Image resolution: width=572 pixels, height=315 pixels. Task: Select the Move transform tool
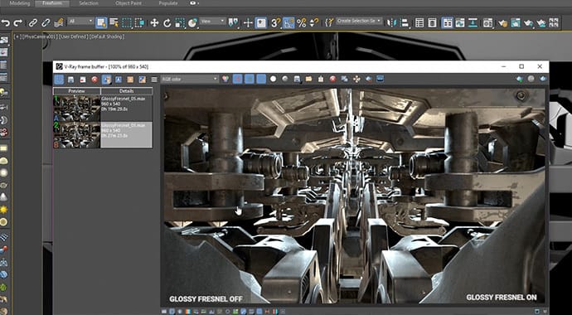click(154, 23)
